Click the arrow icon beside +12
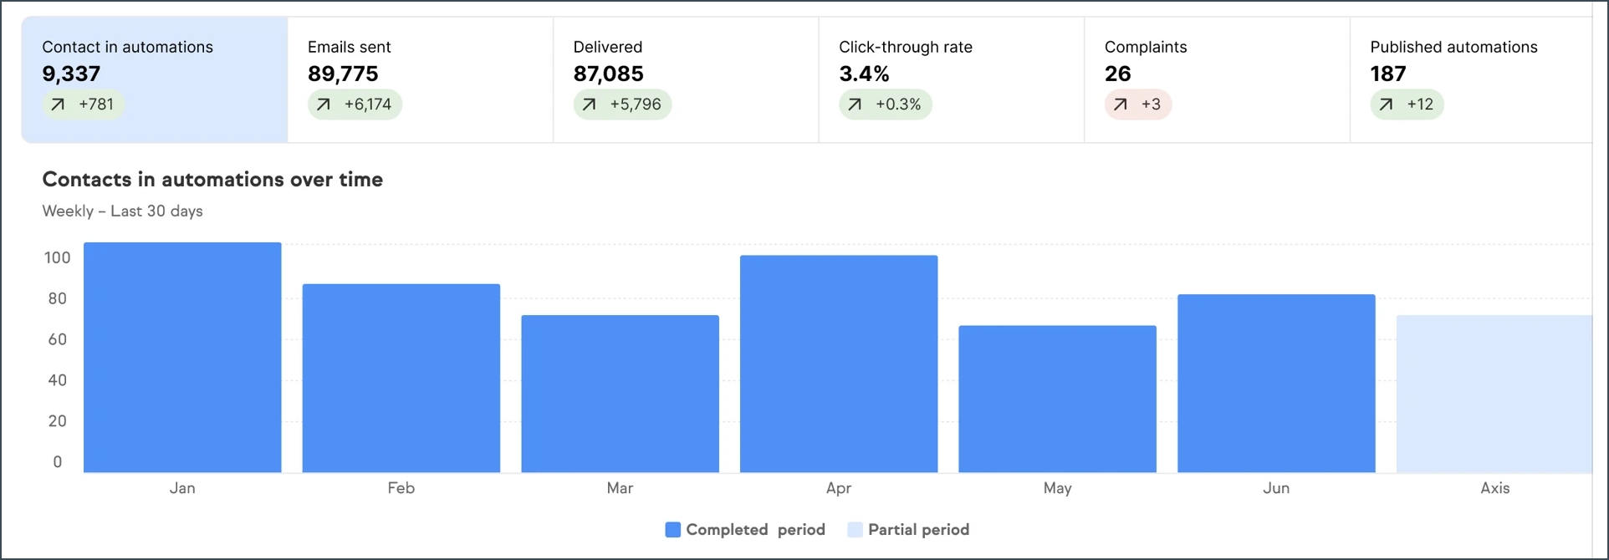This screenshot has height=560, width=1609. [1387, 104]
